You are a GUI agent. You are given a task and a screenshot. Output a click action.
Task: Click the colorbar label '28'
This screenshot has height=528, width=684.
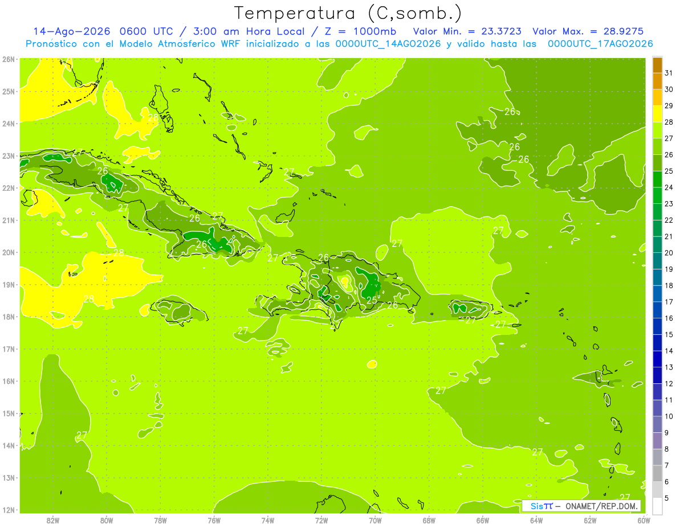coord(669,122)
